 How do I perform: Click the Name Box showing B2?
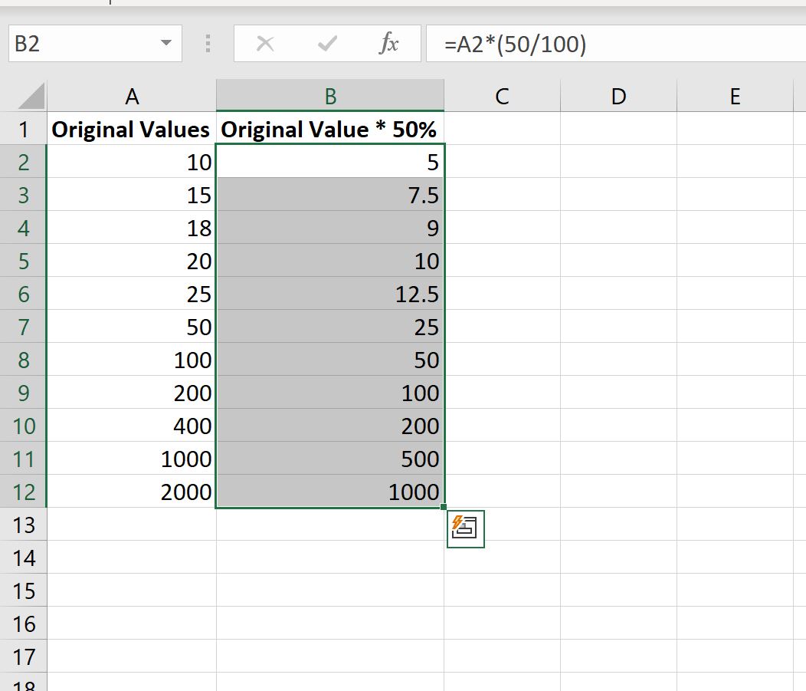click(x=95, y=44)
